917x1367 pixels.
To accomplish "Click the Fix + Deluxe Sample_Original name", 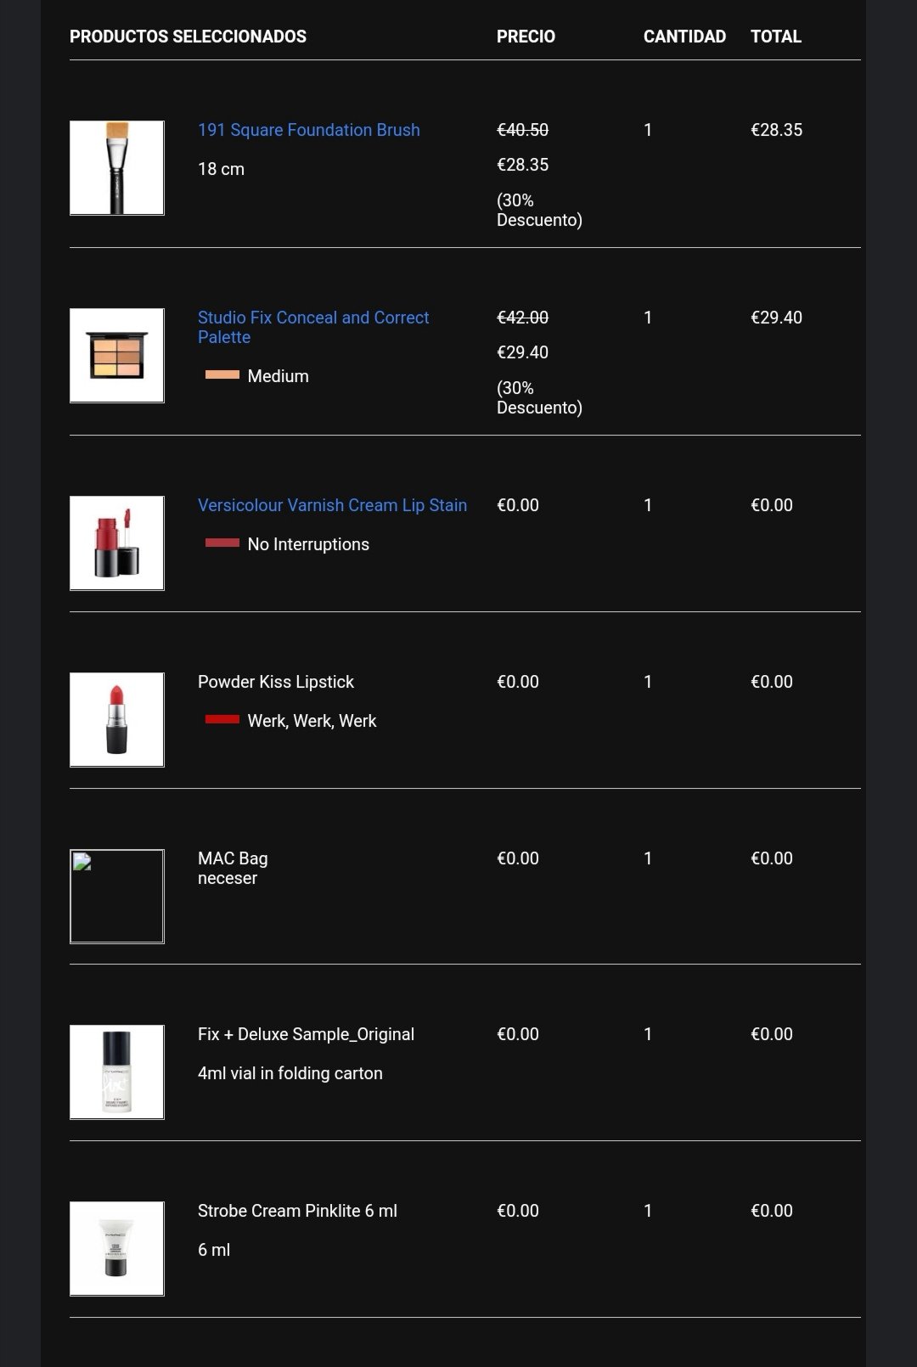I will (306, 1034).
